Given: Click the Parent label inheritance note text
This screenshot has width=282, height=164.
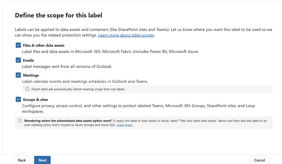Looking at the screenshot, I should (x=78, y=89).
